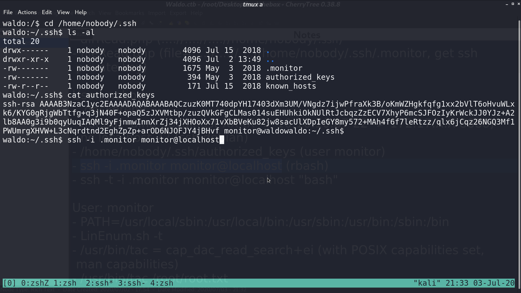The width and height of the screenshot is (521, 293).
Task: Select tmux window 2:ssh
Action: click(x=99, y=283)
